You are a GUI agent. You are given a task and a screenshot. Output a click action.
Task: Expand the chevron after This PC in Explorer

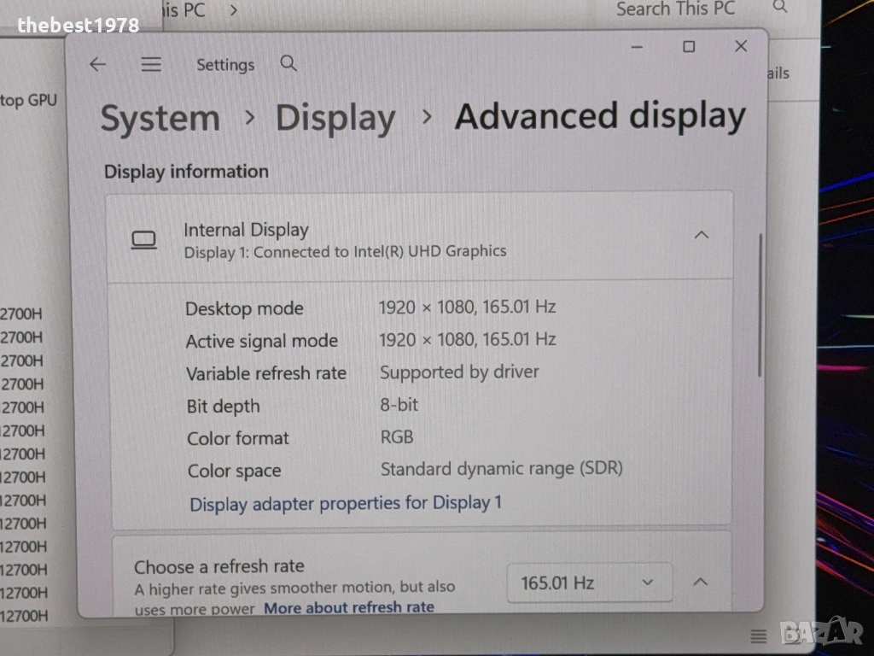point(233,10)
